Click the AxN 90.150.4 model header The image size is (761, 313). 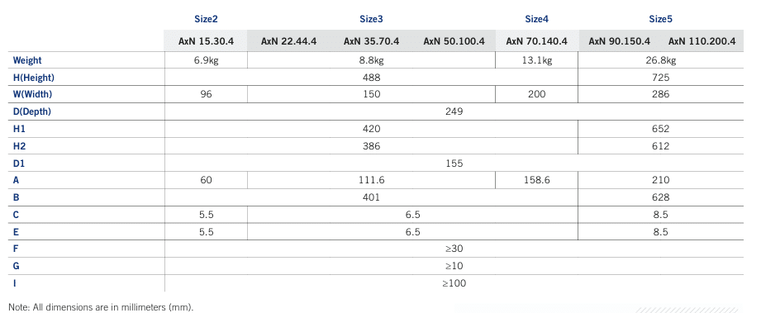(619, 41)
